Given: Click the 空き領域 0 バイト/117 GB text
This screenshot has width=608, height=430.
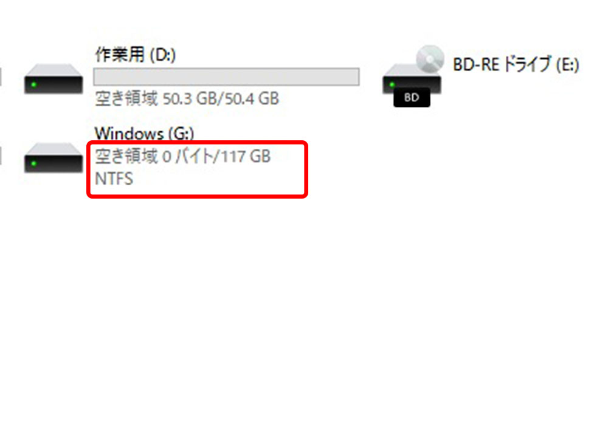Looking at the screenshot, I should tap(182, 157).
